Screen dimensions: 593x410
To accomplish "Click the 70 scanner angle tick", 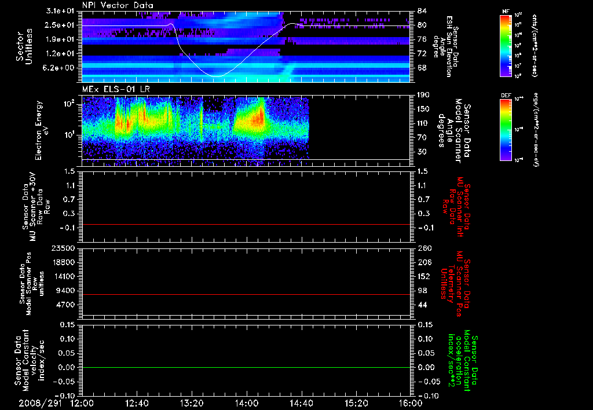I will tap(422, 138).
